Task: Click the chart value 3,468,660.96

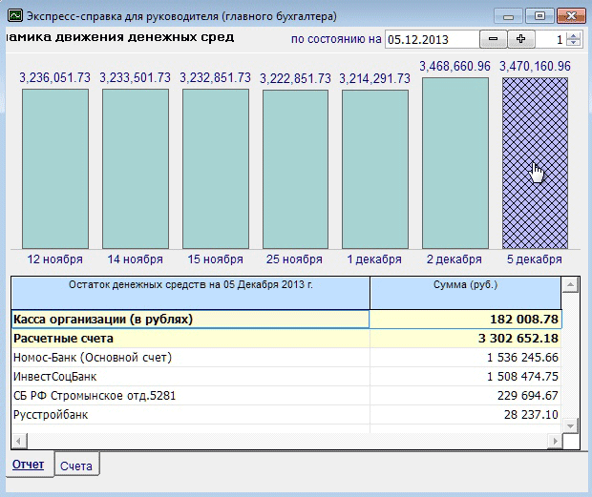Action: (x=455, y=67)
